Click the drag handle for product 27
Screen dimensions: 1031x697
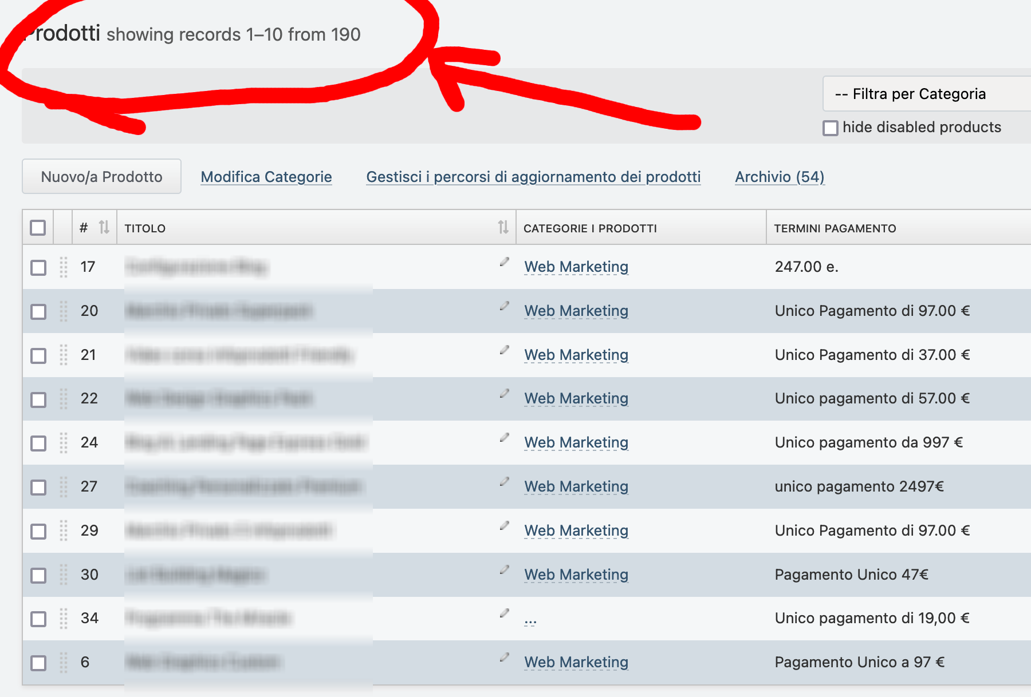coord(64,487)
